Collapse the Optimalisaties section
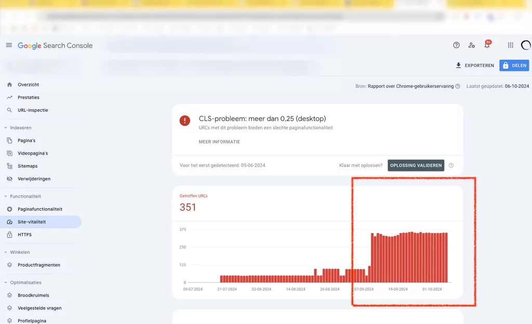532x324 pixels. (x=6, y=283)
